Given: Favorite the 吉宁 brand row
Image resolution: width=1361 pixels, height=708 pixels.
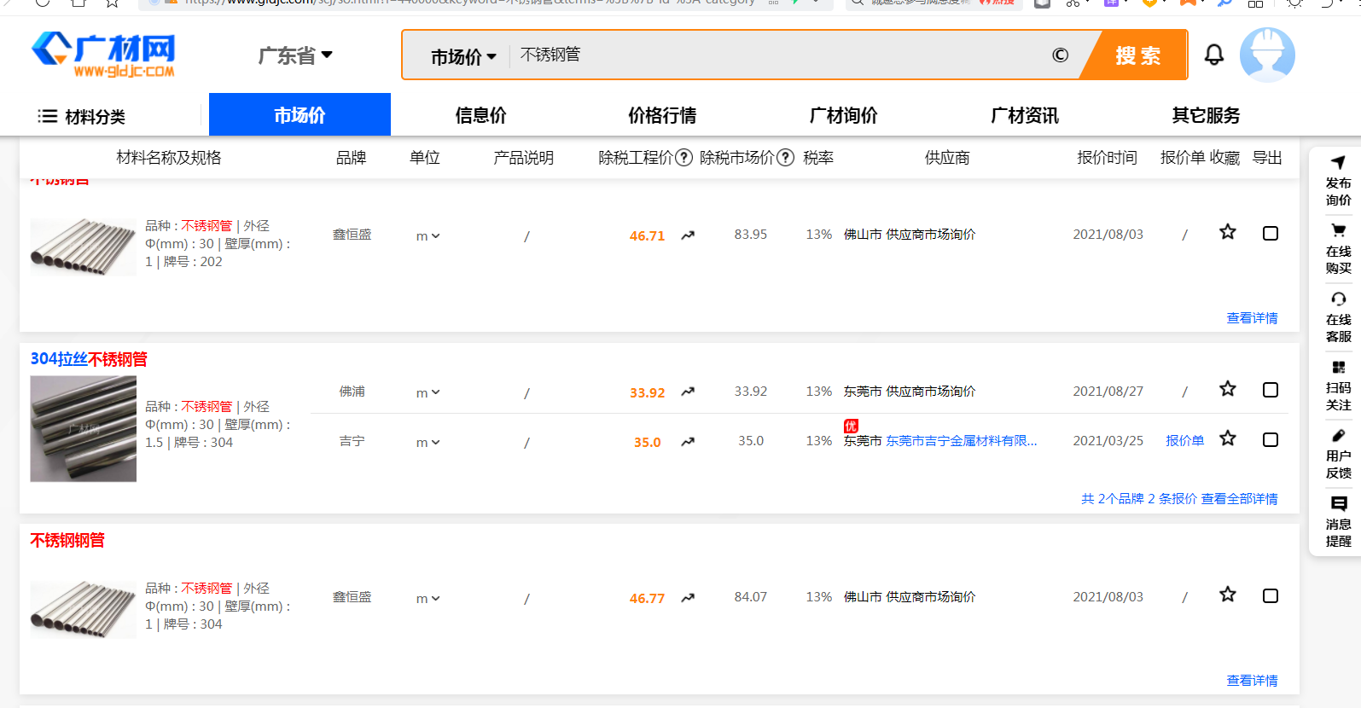Looking at the screenshot, I should click(x=1227, y=438).
